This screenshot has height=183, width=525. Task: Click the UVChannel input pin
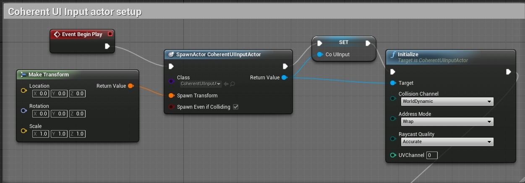tap(393, 155)
